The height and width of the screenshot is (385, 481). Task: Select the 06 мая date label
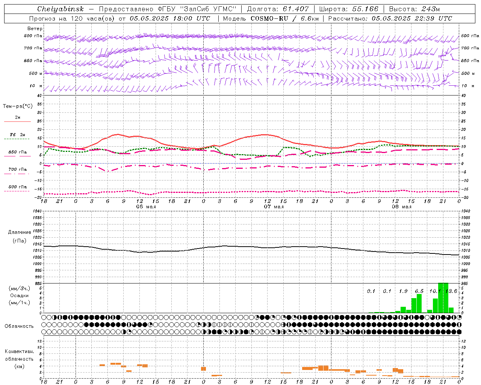click(146, 207)
